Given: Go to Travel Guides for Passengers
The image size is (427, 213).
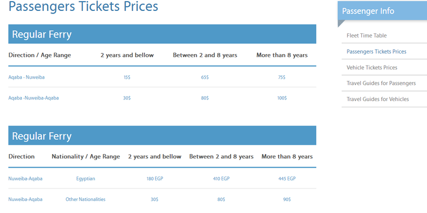Looking at the screenshot, I should 381,83.
